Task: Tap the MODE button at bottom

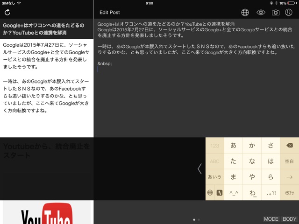Action: 271,219
